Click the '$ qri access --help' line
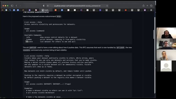The height and width of the screenshot is (99, 176). click(x=33, y=22)
